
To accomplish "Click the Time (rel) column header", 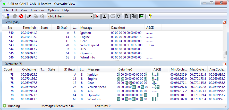I will (x=27, y=28).
